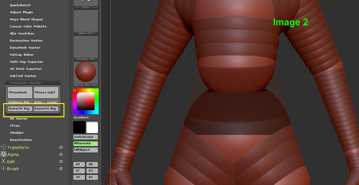The width and height of the screenshot is (359, 185).
Task: Toggle the ZSphere Rig option
Action: point(20,102)
